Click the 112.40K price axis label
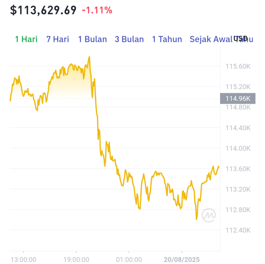 coord(238,230)
